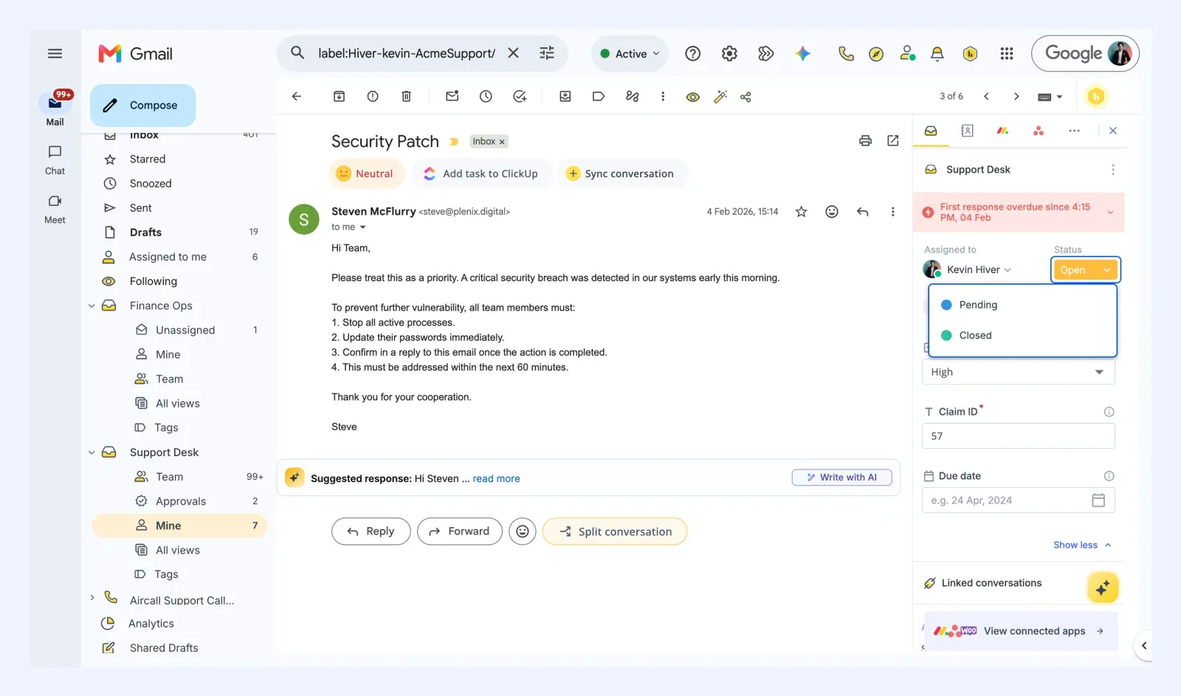Click the Compose button
This screenshot has width=1181, height=696.
(143, 105)
